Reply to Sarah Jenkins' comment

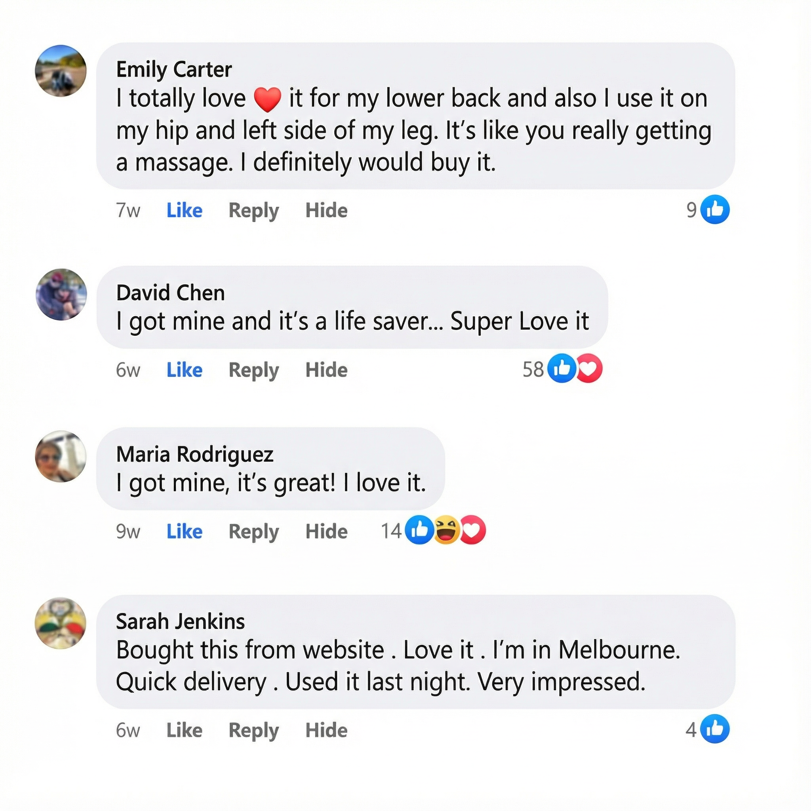[x=253, y=730]
